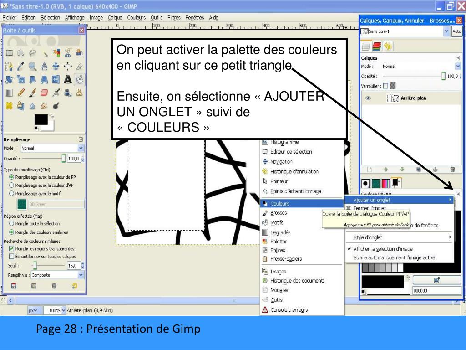Select the Bucket Fill tool
Image resolution: width=466 pixels, height=350 pixels.
pos(79,79)
